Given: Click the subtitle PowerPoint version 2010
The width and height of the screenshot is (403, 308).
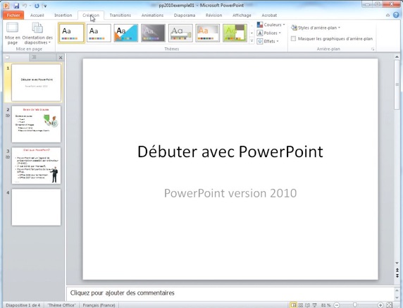Looking at the screenshot, I should [230, 193].
